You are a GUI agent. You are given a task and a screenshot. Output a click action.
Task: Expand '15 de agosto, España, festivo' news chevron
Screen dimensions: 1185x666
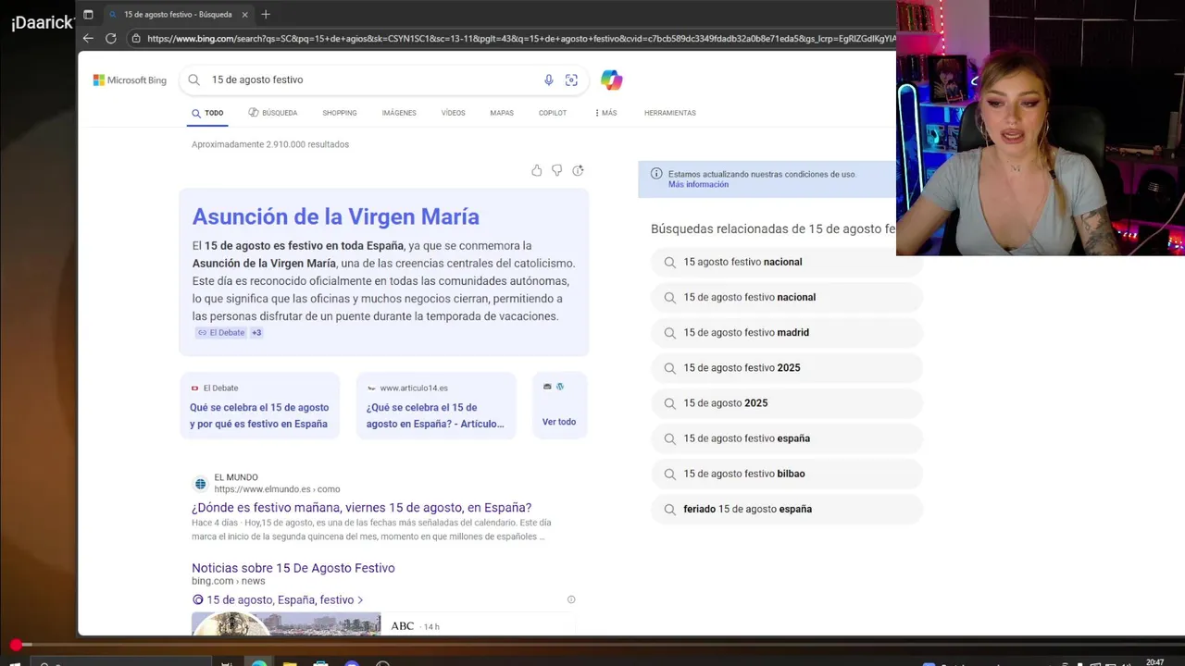[x=360, y=600]
